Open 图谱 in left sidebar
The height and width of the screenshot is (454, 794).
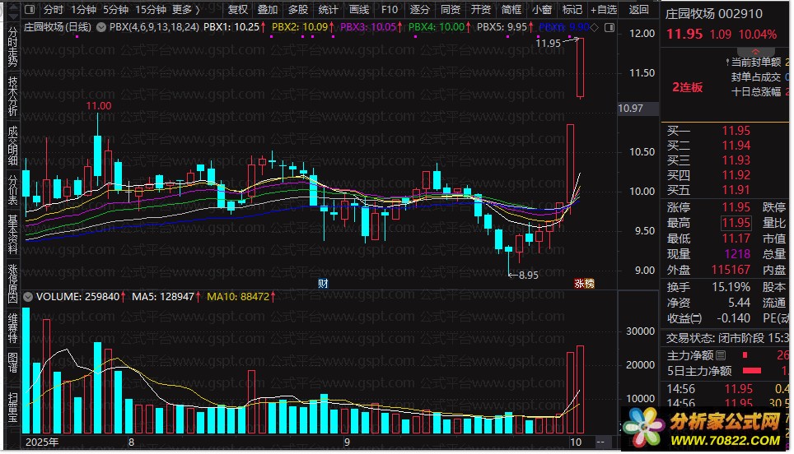pyautogui.click(x=12, y=363)
